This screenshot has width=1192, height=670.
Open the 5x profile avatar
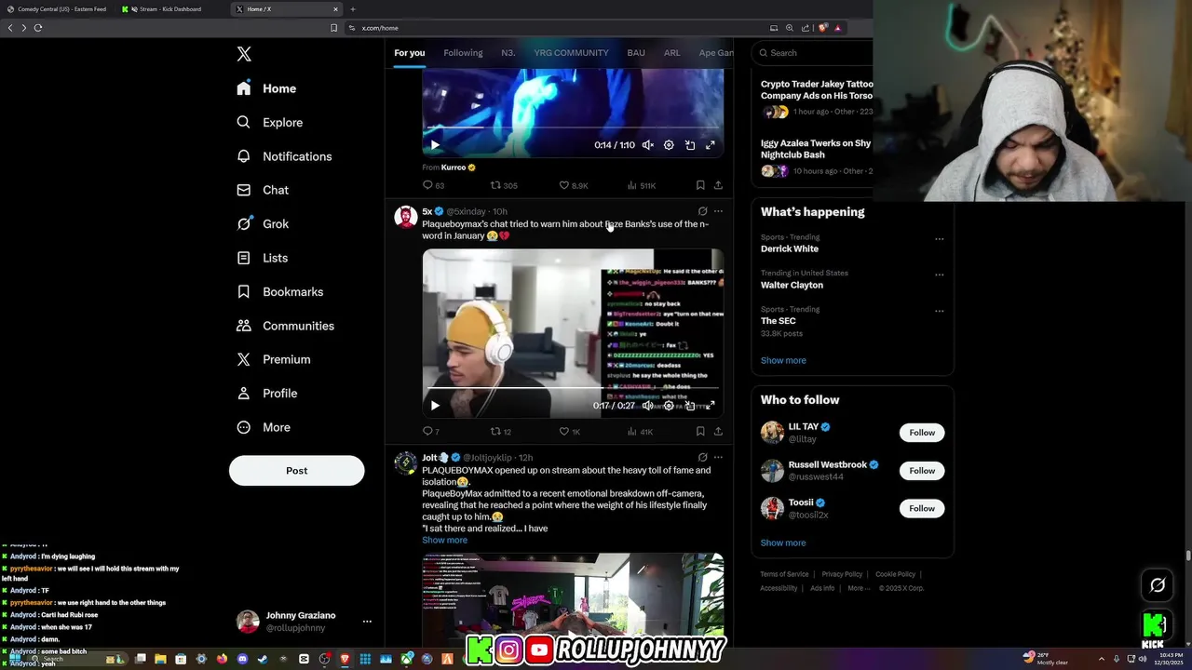point(405,217)
